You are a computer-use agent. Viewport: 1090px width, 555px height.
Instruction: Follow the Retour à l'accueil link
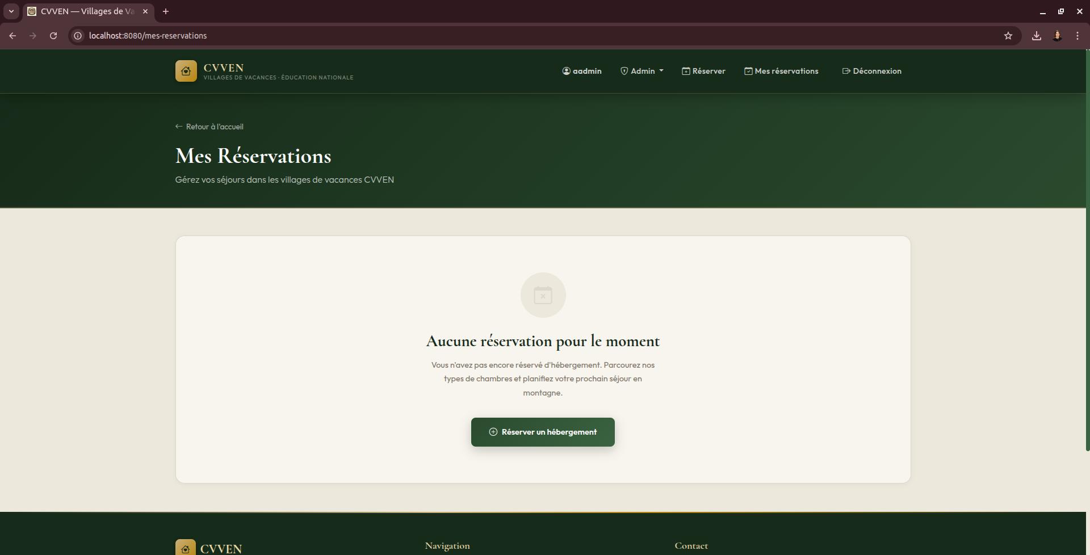(x=209, y=127)
